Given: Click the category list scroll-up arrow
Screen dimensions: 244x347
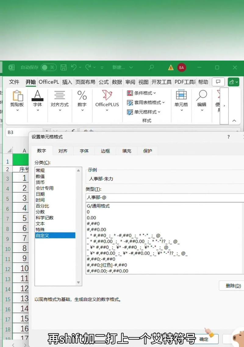Looking at the screenshot, I should tap(78, 170).
